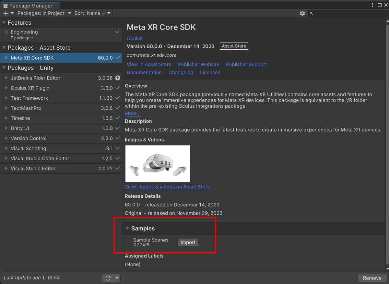Click the plus add package icon

pyautogui.click(x=6, y=13)
